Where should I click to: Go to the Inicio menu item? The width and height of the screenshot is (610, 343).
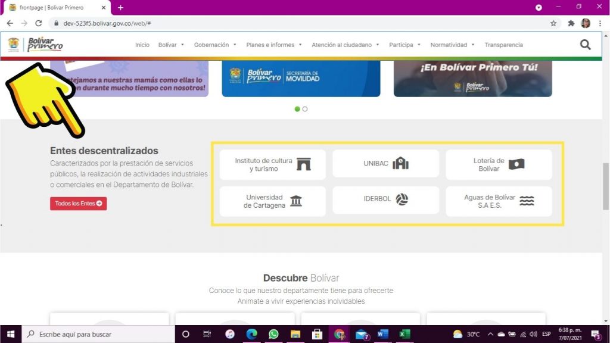(x=142, y=45)
